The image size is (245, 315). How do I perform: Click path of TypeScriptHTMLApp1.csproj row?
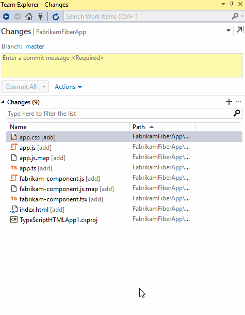[x=161, y=219]
